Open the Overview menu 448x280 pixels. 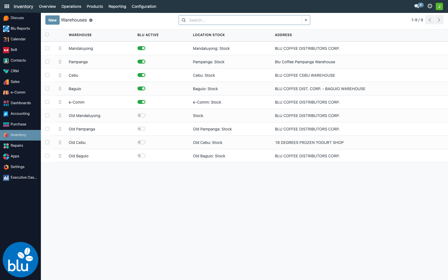47,6
